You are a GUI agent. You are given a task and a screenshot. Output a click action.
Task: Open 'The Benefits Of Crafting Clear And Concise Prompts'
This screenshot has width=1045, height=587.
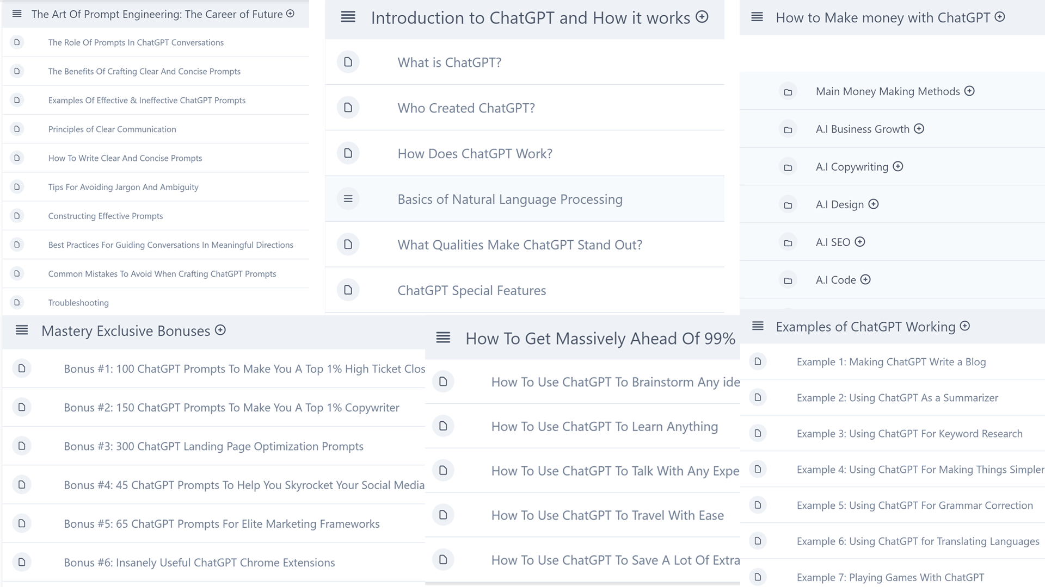pyautogui.click(x=144, y=71)
